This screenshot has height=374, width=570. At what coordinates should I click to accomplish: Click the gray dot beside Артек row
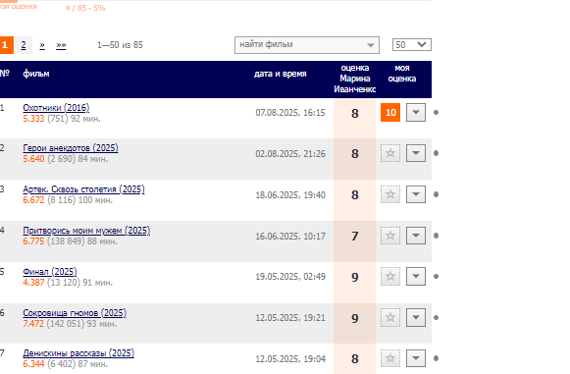[437, 194]
